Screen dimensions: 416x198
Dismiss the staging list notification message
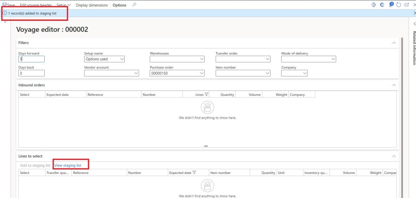coord(414,13)
